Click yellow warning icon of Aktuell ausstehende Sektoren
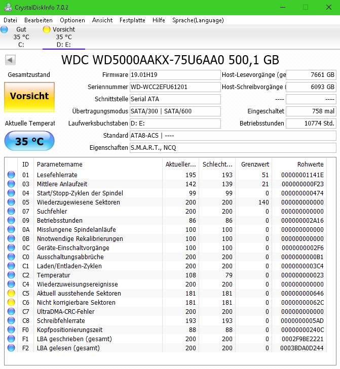Image resolution: width=340 pixels, height=369 pixels. tap(11, 293)
